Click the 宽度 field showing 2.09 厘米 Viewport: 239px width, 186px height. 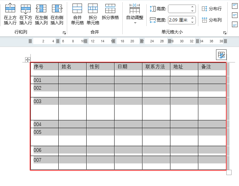coord(179,20)
